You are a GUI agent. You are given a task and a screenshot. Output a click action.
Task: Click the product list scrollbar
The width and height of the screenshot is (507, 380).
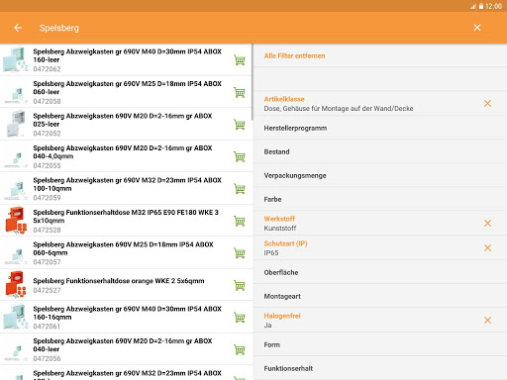253,82
